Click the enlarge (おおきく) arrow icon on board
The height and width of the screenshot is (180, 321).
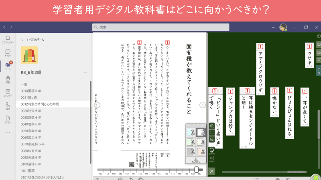(x=212, y=159)
